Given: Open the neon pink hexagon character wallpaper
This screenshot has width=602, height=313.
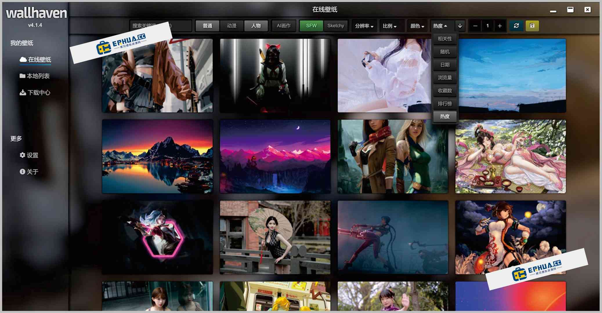Looking at the screenshot, I should 157,237.
